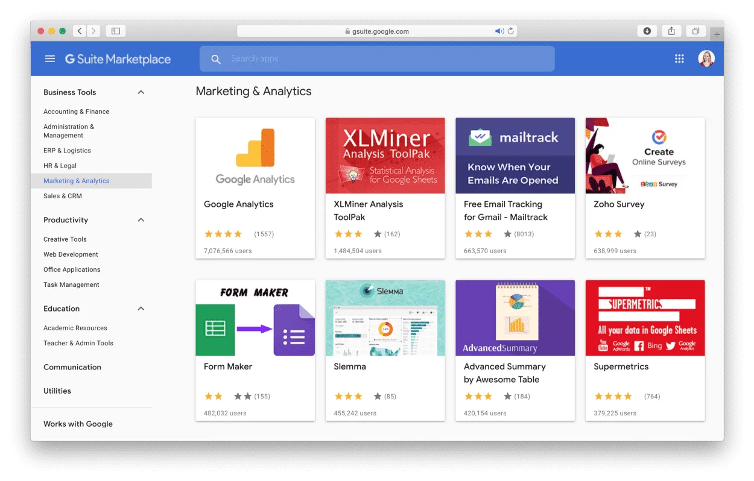Open Teacher & Admin Tools category
Screen dimensions: 754x481
click(x=78, y=343)
